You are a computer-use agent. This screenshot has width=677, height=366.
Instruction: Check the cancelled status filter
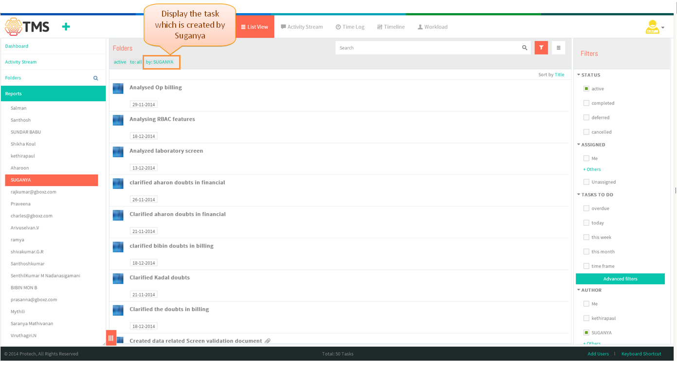(x=586, y=132)
